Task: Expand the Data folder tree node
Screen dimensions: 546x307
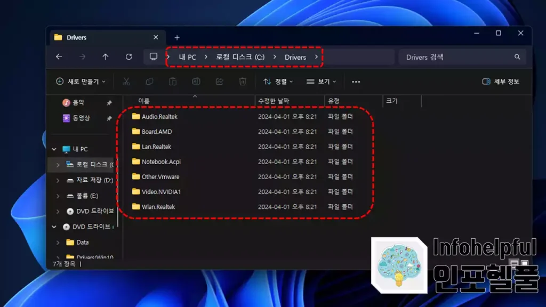Action: tap(58, 243)
